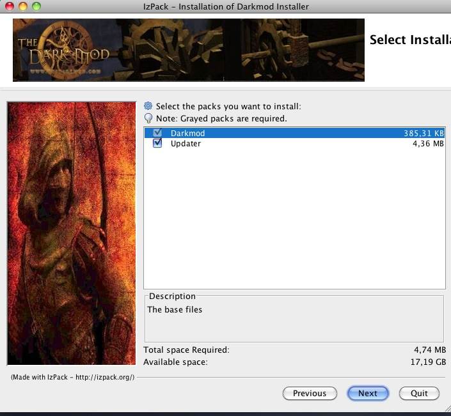This screenshot has width=451, height=416.
Task: Click the Previous button
Action: tap(310, 393)
